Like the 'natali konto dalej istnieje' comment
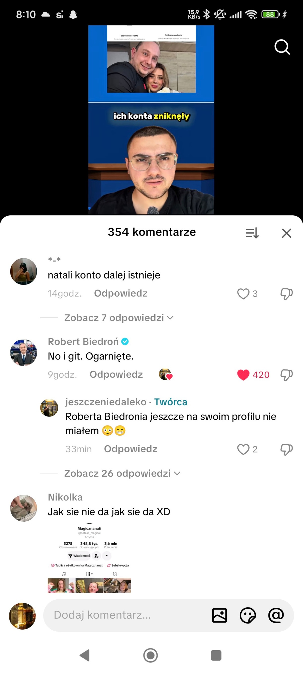 click(243, 294)
